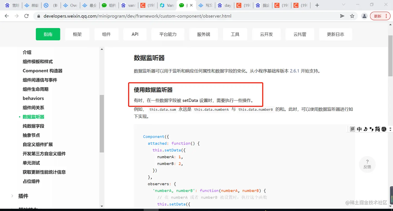The image size is (393, 211).
Task: Open 抽象节点 in the sidebar
Action: (x=31, y=135)
